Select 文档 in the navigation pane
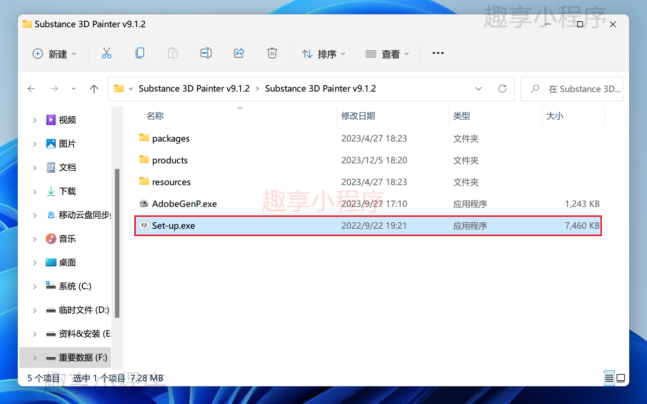The width and height of the screenshot is (647, 404). click(x=67, y=167)
